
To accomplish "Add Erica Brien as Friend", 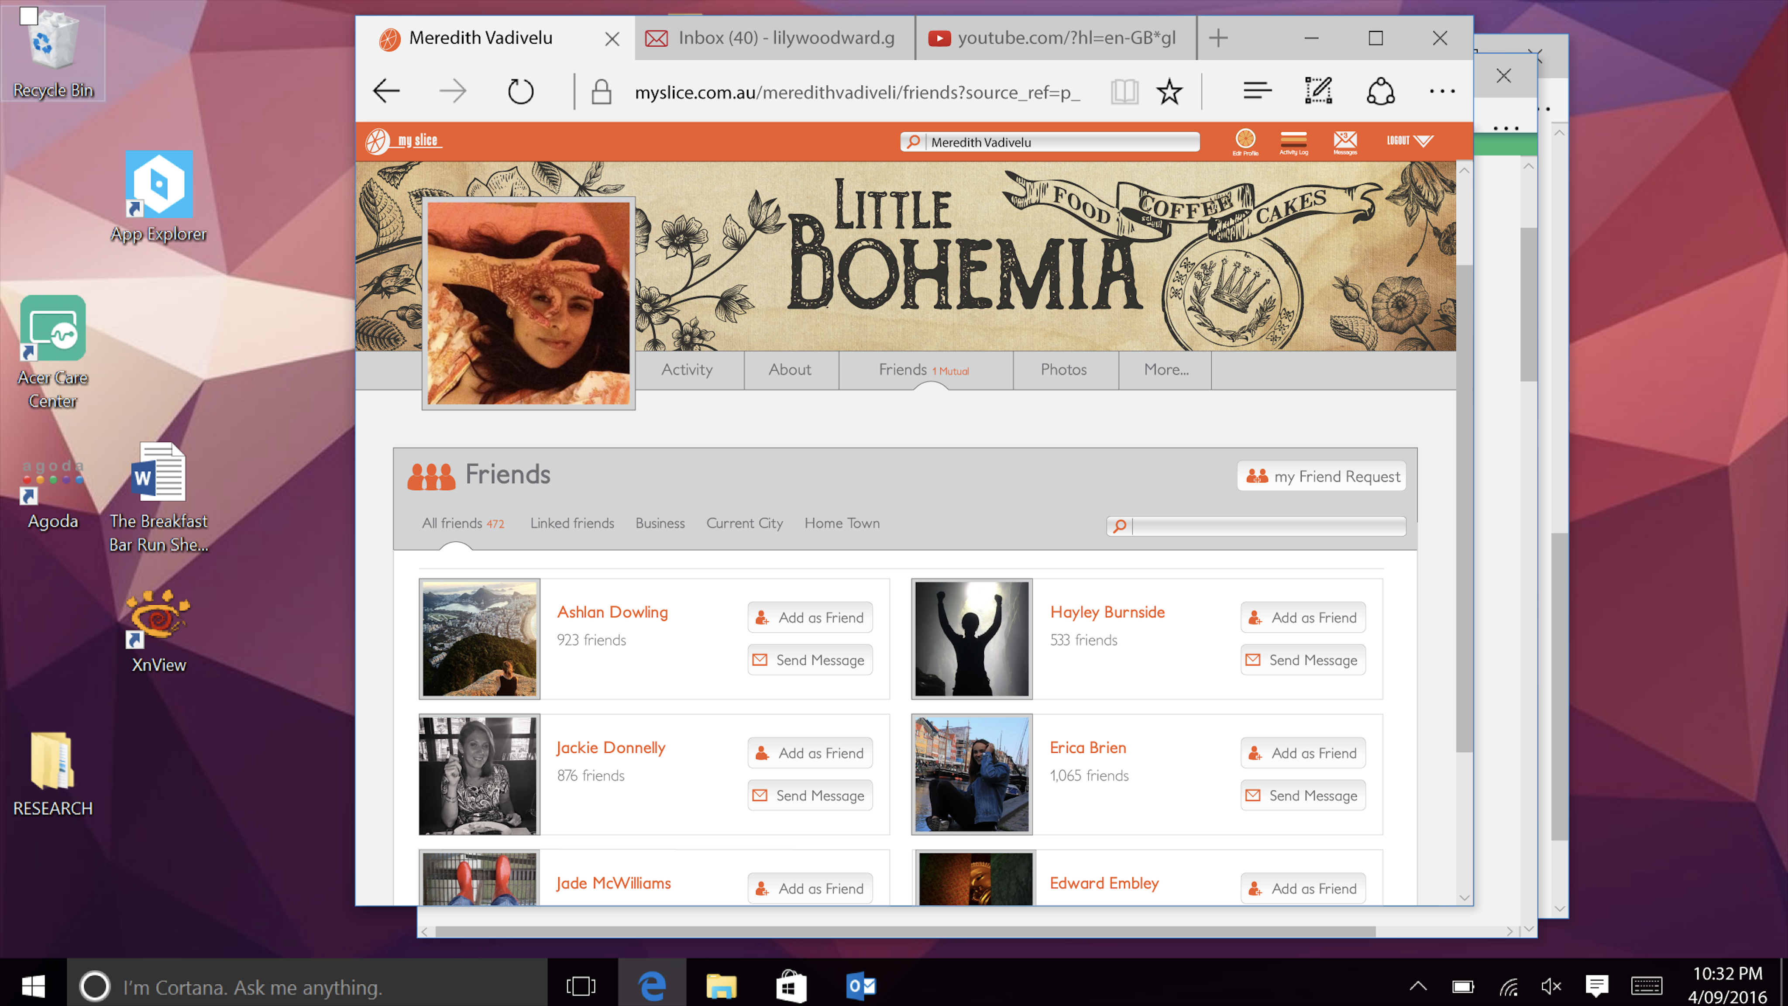I will pos(1303,753).
